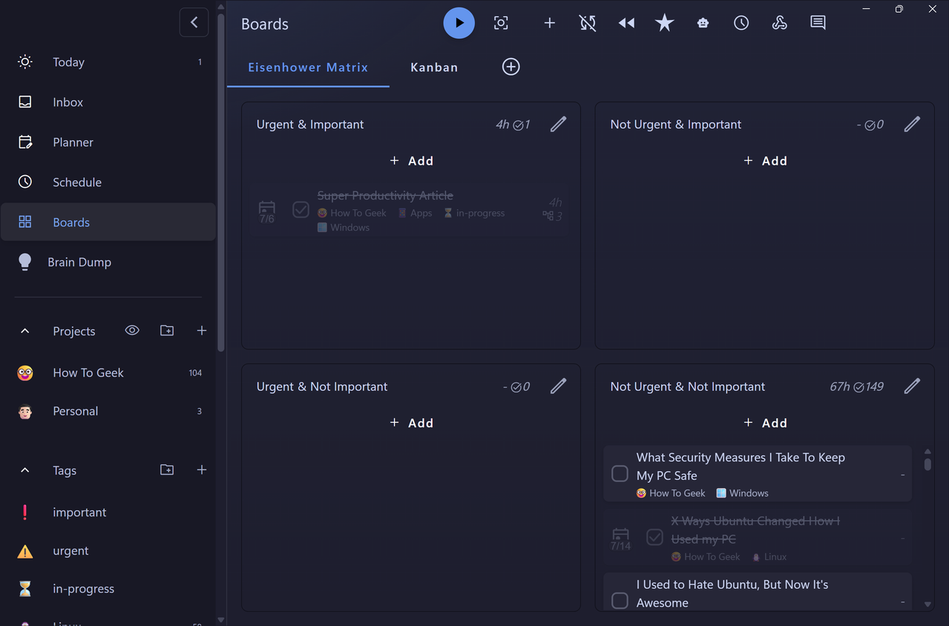This screenshot has height=626, width=949.
Task: Select the Eisenhower Matrix tab
Action: click(308, 67)
